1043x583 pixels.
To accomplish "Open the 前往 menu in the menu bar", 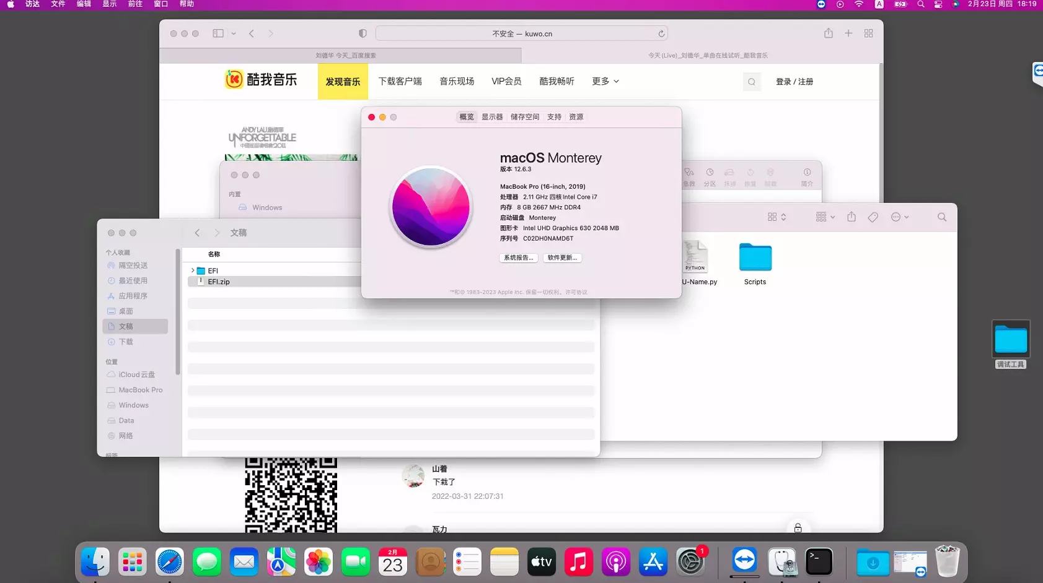I will 134,4.
